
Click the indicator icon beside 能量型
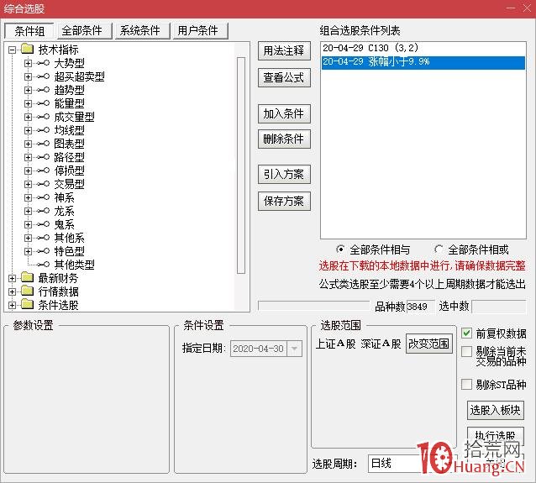pyautogui.click(x=44, y=103)
